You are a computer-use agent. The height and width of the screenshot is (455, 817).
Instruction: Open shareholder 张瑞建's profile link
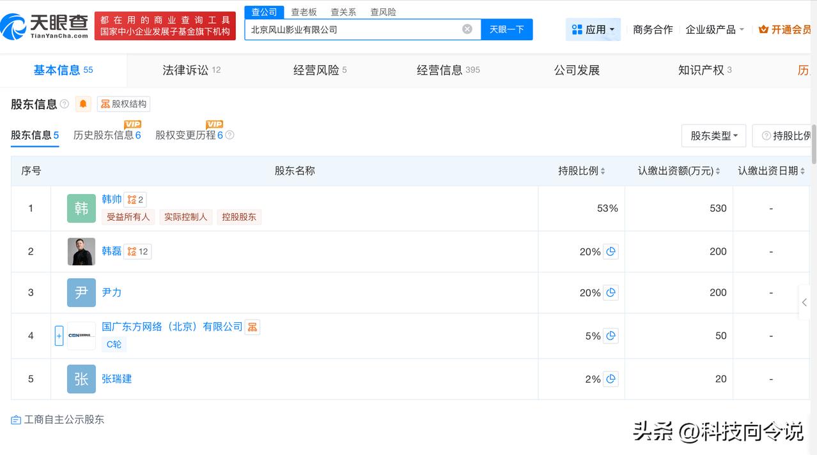coord(117,378)
